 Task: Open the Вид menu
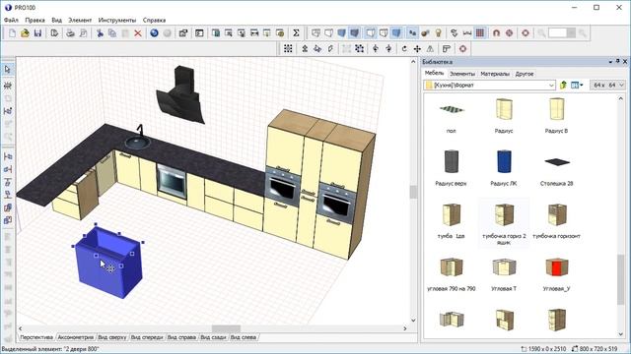57,20
